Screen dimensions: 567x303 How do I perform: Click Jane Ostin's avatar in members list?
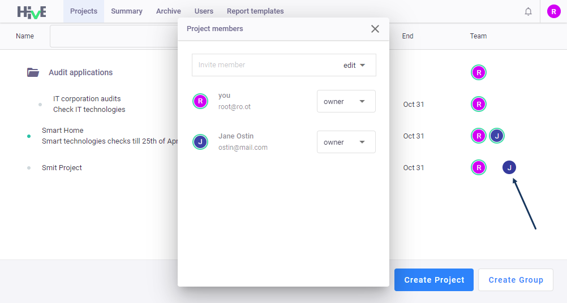pos(200,142)
